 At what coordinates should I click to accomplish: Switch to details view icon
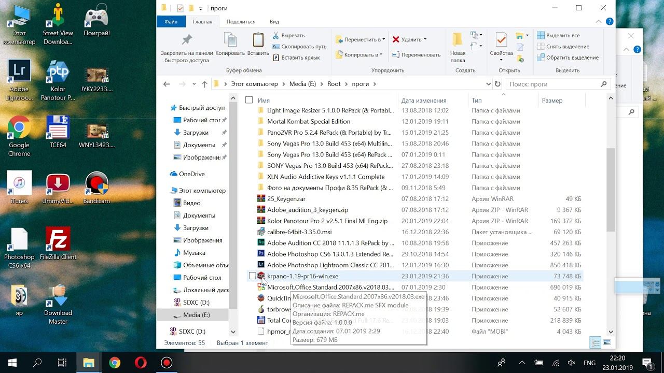click(x=596, y=342)
